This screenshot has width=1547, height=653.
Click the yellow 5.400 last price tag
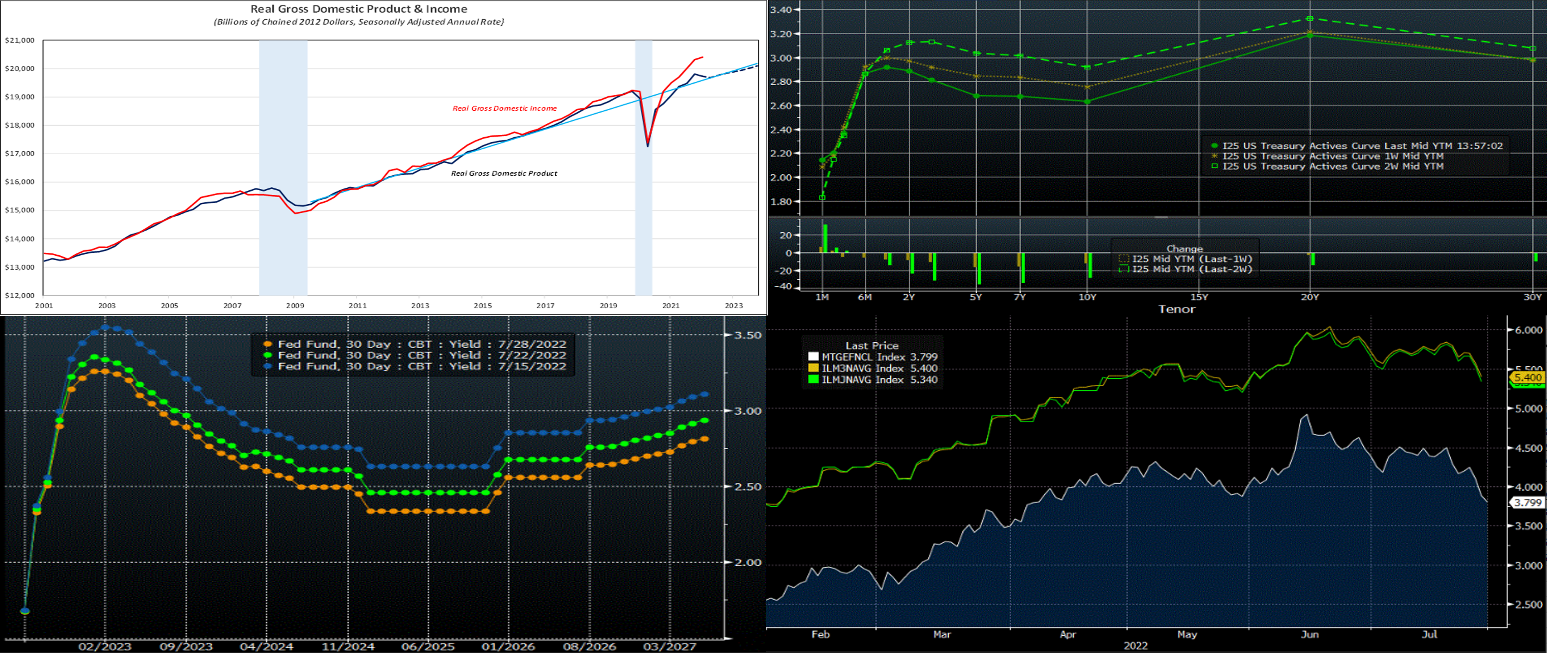pyautogui.click(x=1527, y=377)
